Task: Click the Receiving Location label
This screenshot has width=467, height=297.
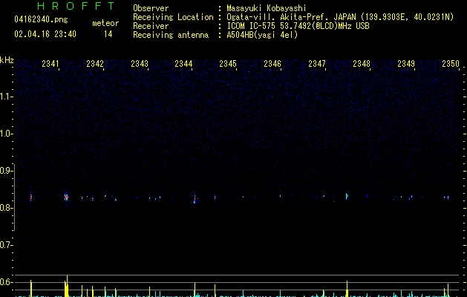Action: tap(173, 17)
